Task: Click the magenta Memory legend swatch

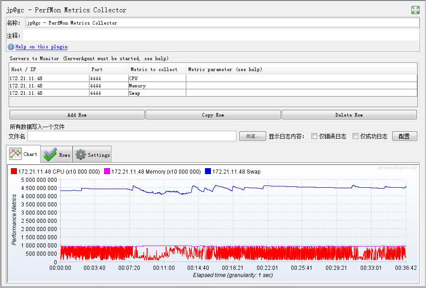Action: 107,171
